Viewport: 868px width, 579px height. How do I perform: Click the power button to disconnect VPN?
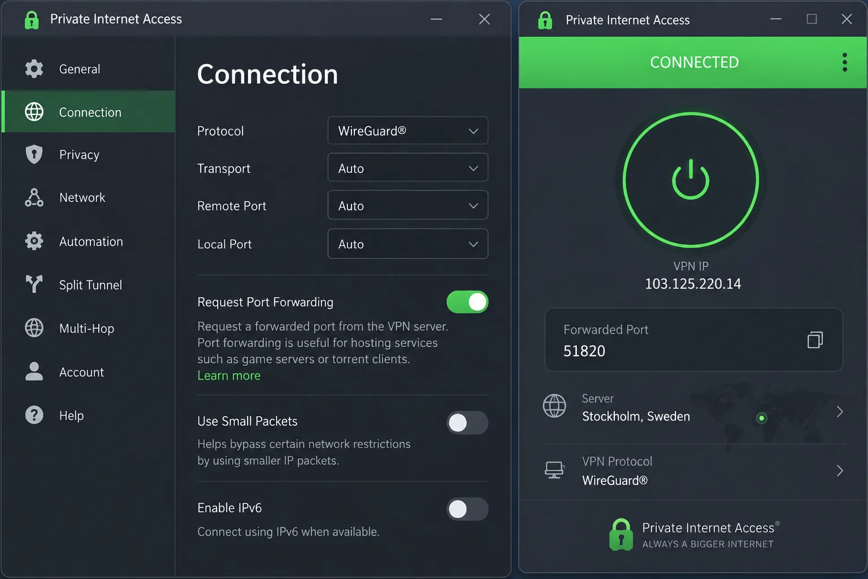(691, 180)
